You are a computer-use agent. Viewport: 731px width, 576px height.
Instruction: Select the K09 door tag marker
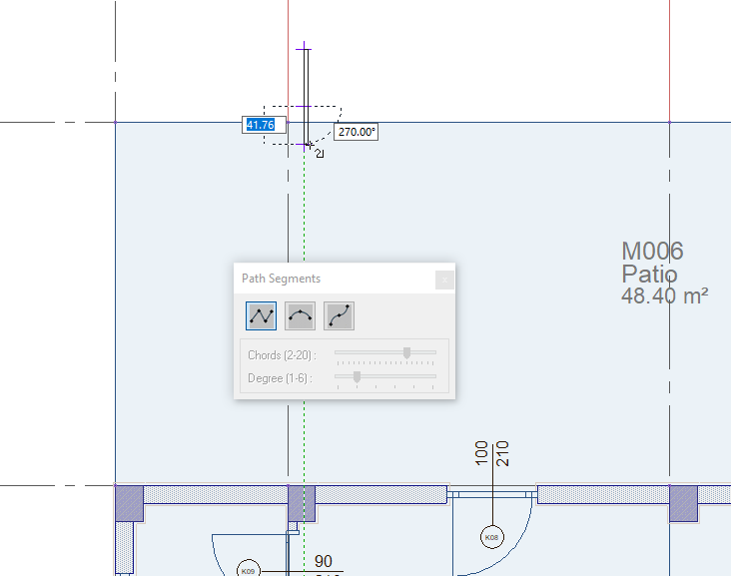pos(249,569)
